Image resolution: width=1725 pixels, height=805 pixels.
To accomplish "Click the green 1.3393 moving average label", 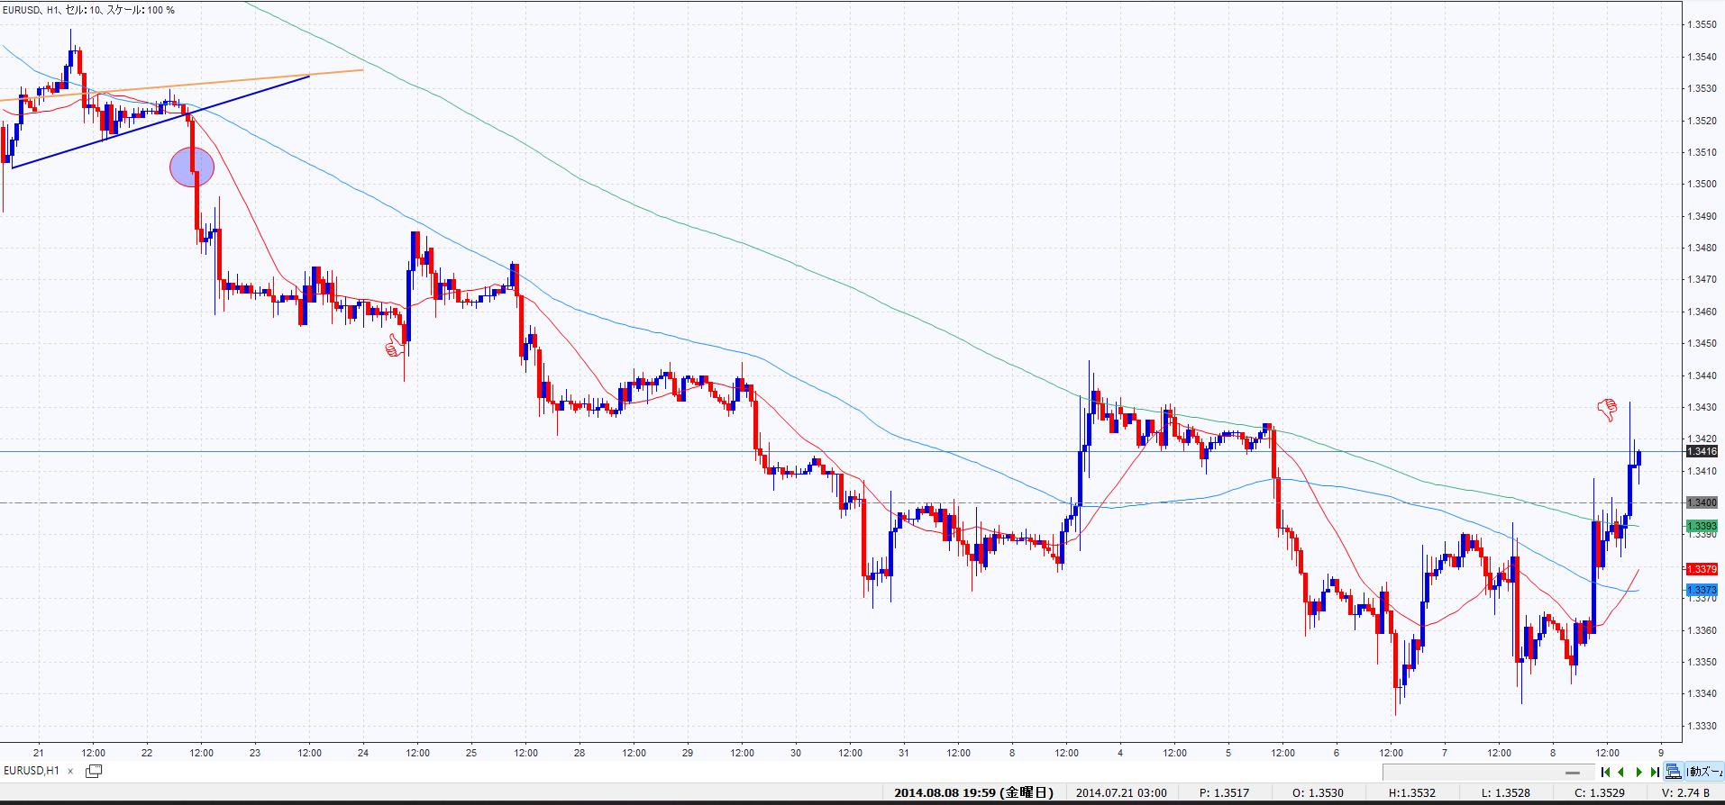I will coord(1702,526).
